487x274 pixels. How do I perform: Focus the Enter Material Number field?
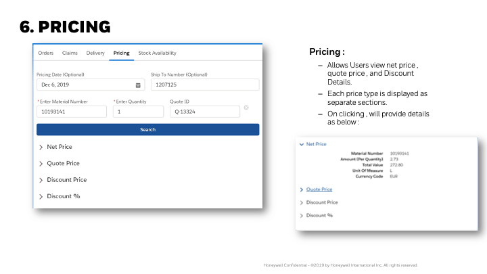pyautogui.click(x=72, y=112)
